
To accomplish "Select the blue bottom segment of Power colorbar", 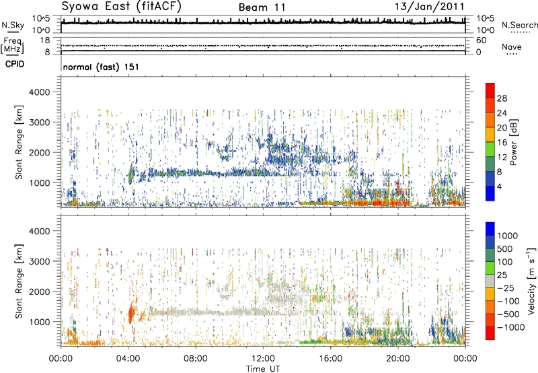I will pyautogui.click(x=490, y=193).
